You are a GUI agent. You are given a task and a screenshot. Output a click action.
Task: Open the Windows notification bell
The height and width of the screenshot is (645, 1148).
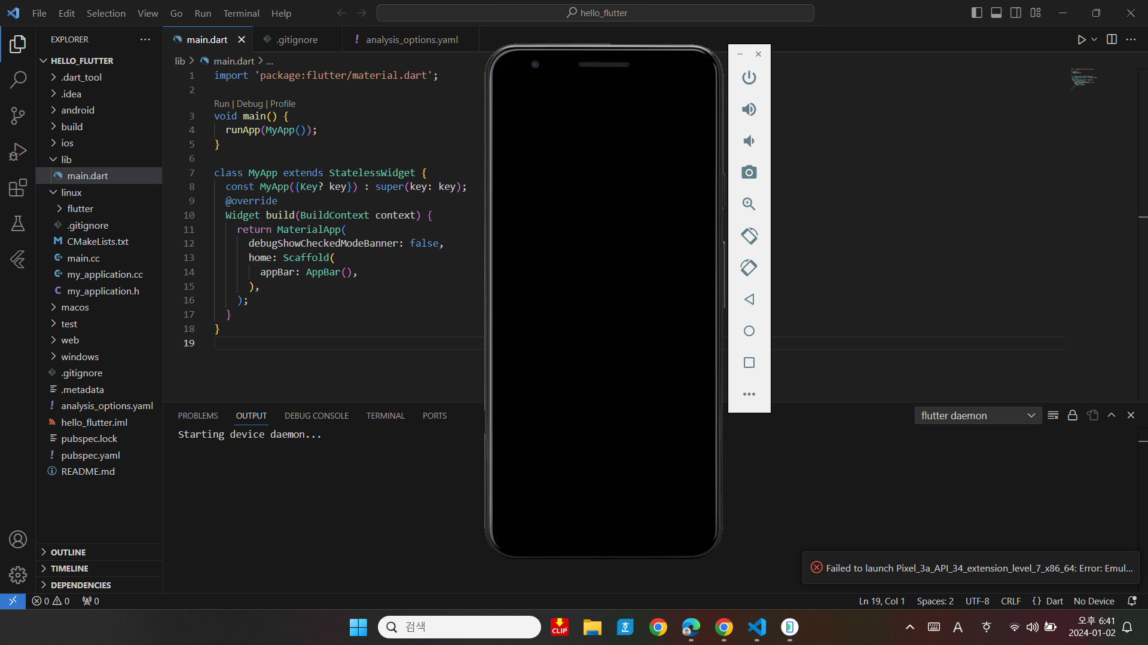1127,627
